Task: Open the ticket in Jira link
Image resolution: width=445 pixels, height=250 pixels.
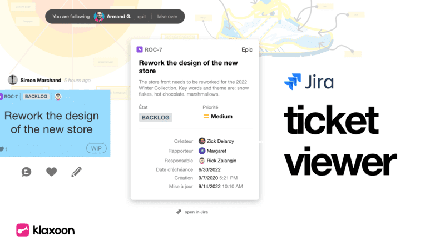Action: tap(196, 212)
